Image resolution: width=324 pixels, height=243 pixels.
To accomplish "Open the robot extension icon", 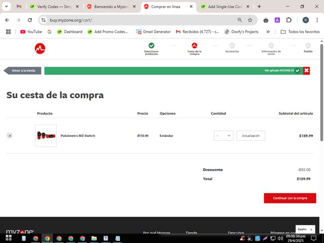I will (266, 20).
